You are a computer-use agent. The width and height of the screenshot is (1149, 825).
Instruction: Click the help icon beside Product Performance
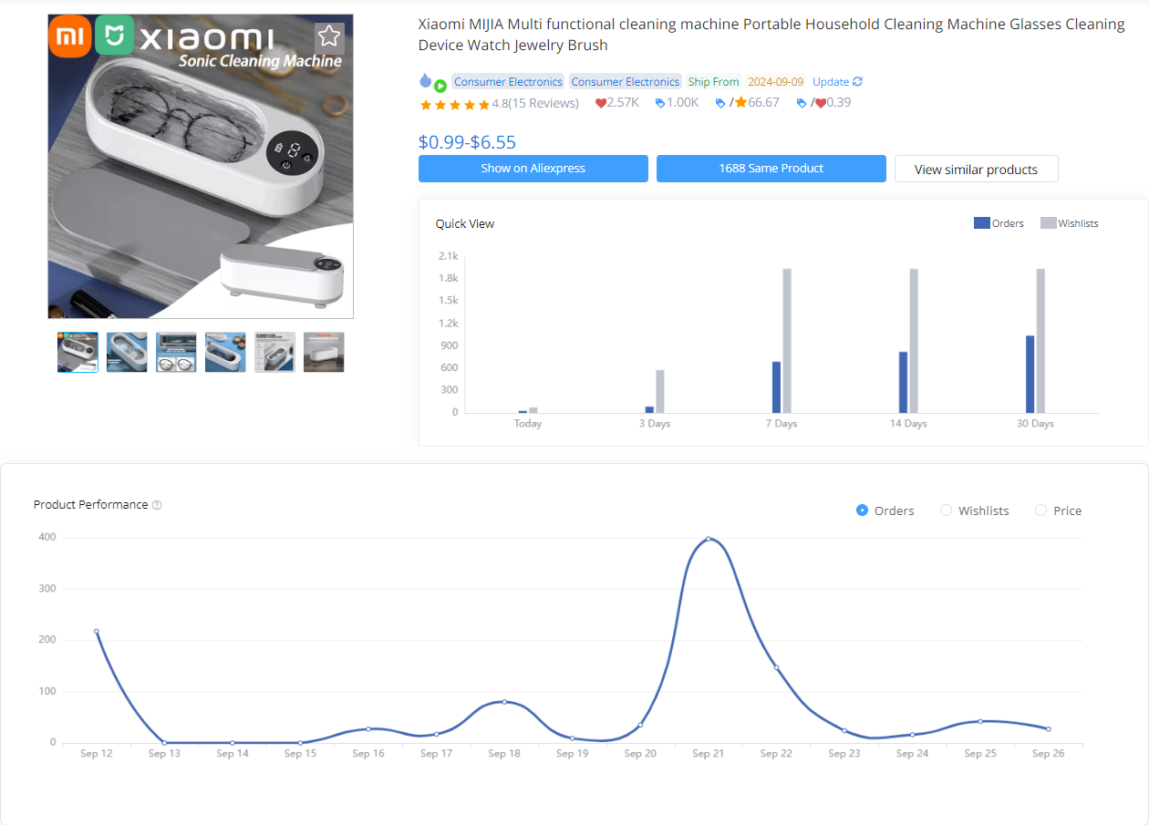(157, 505)
